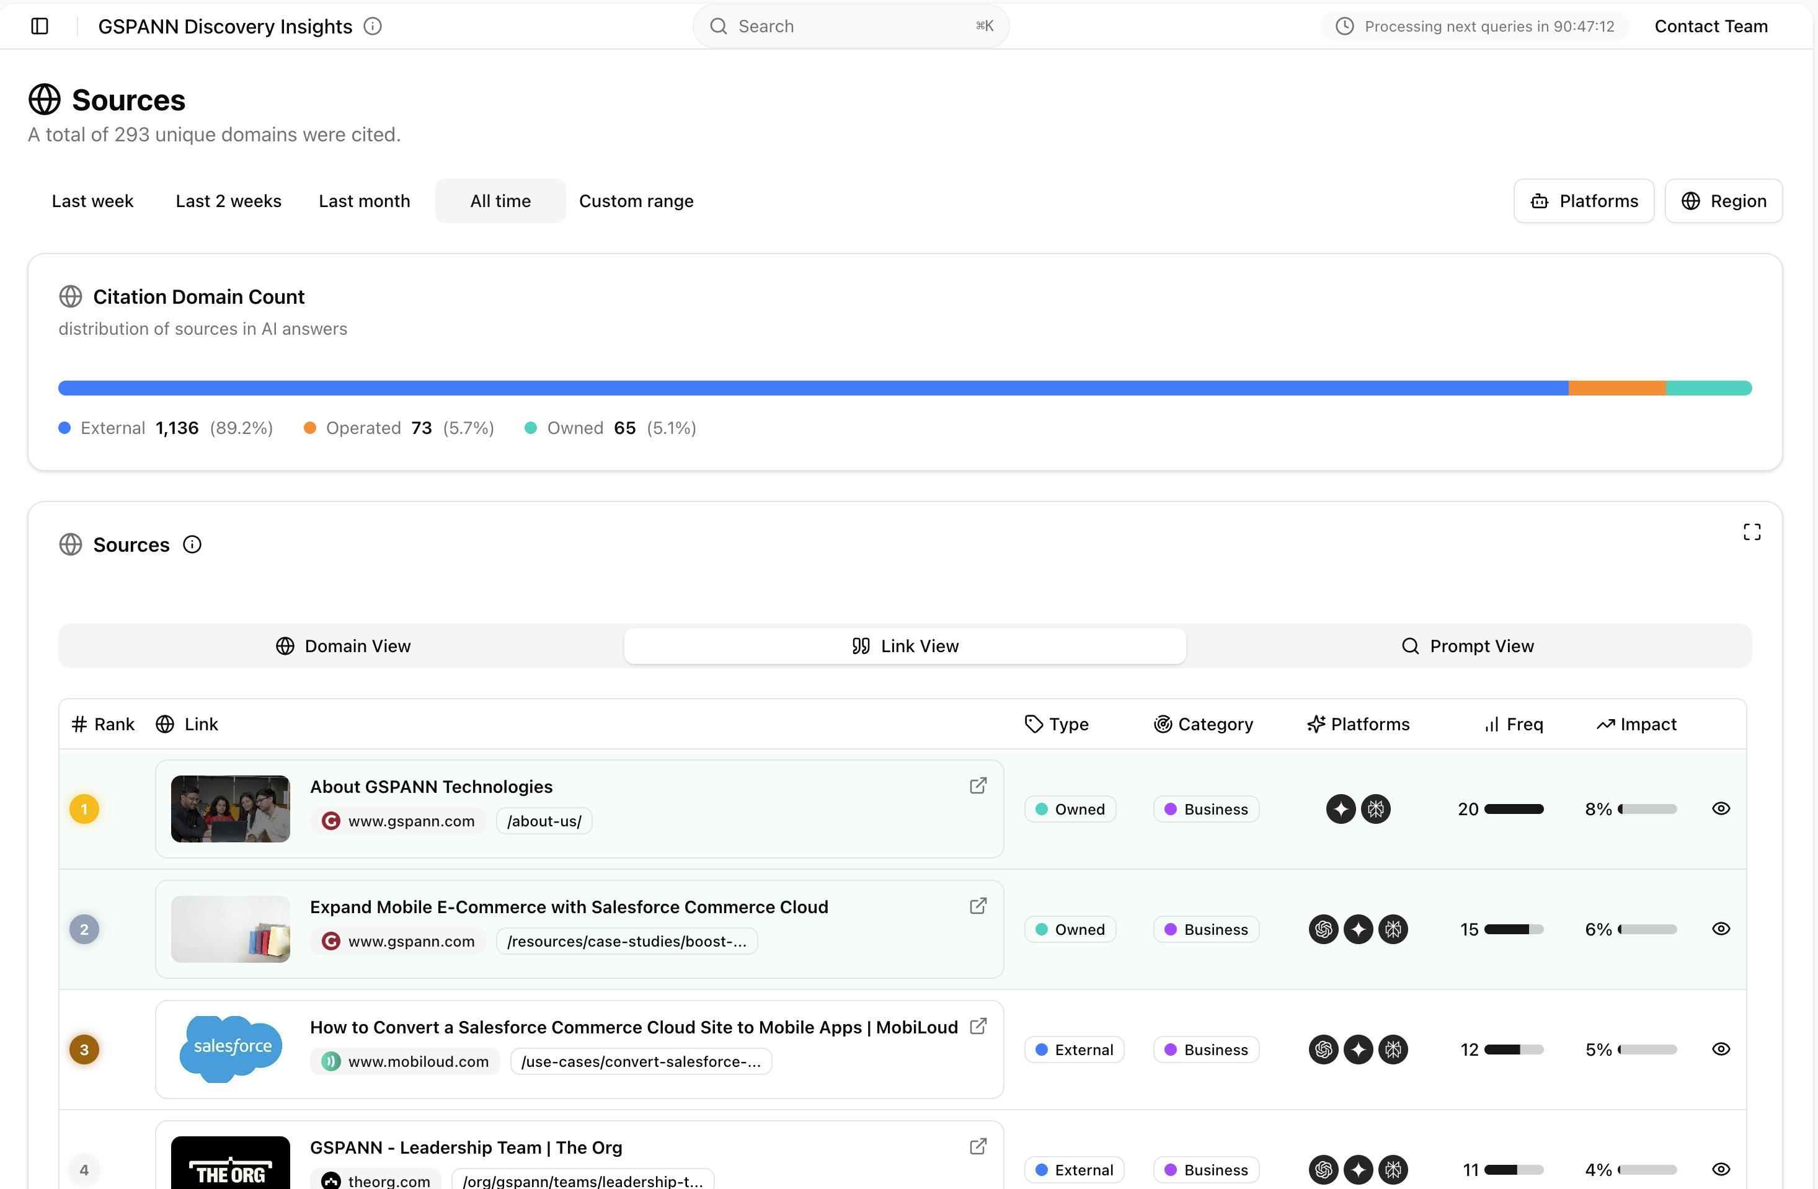Click blue External segment of citation bar
The width and height of the screenshot is (1818, 1189).
click(x=814, y=388)
